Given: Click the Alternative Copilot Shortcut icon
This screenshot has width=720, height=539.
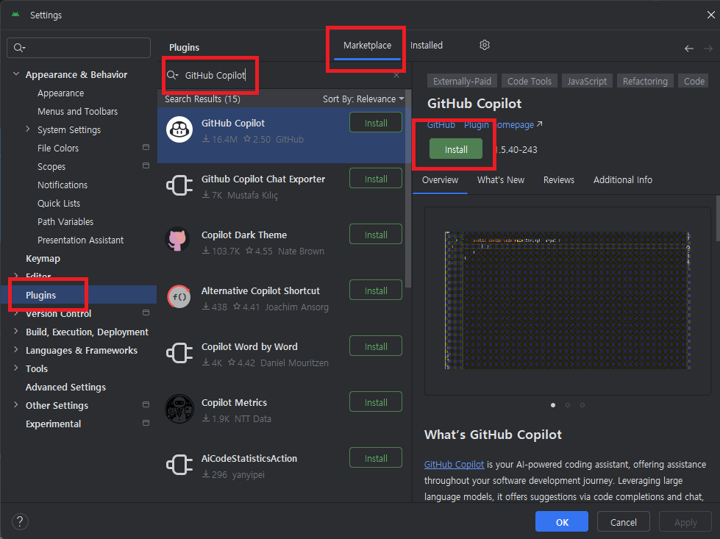Looking at the screenshot, I should coord(179,296).
